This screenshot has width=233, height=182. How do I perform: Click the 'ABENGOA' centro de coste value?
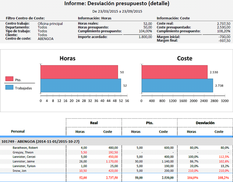(46, 39)
